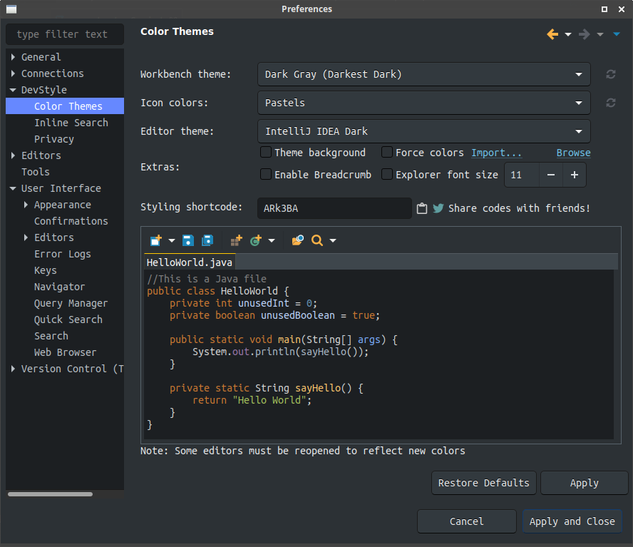633x547 pixels.
Task: Click the open-with-search folder icon
Action: pos(297,240)
